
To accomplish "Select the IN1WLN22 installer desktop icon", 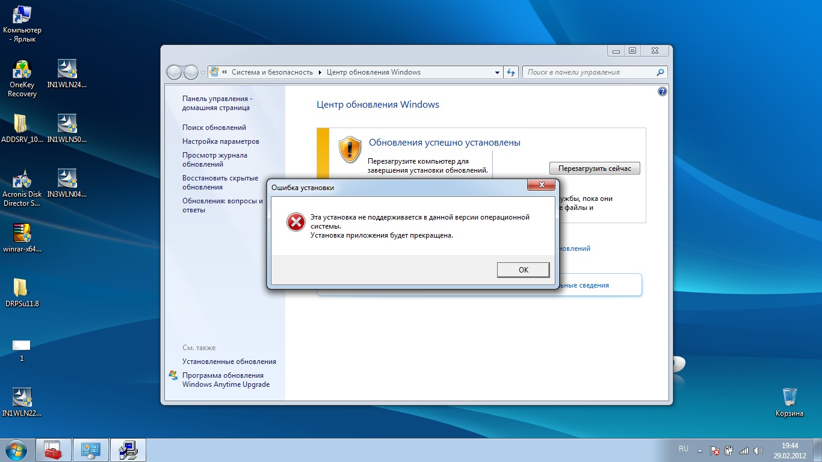I will pos(22,402).
